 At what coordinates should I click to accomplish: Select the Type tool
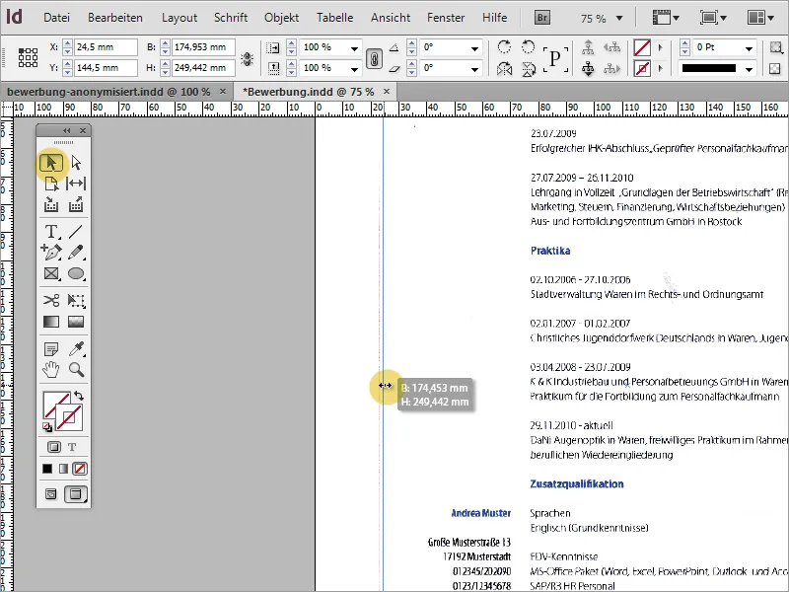click(x=51, y=231)
